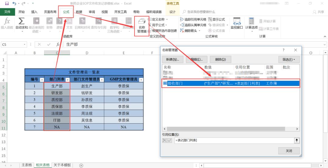The height and width of the screenshot is (168, 328).
Task: Click the add new sheet plus icon
Action: pyautogui.click(x=81, y=165)
